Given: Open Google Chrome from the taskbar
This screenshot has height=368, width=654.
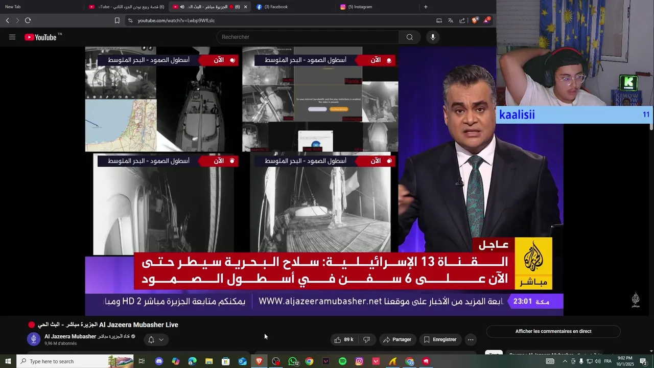Looking at the screenshot, I should [309, 361].
